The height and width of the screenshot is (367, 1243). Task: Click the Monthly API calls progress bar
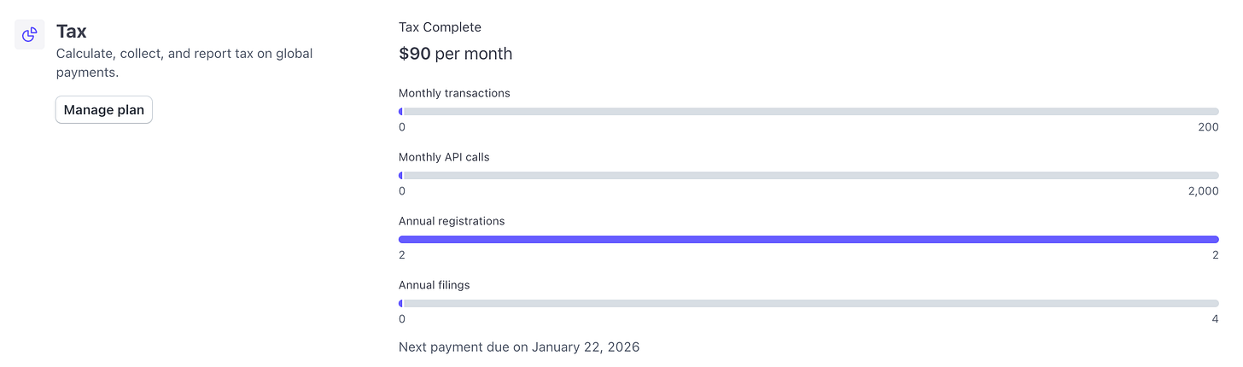808,176
